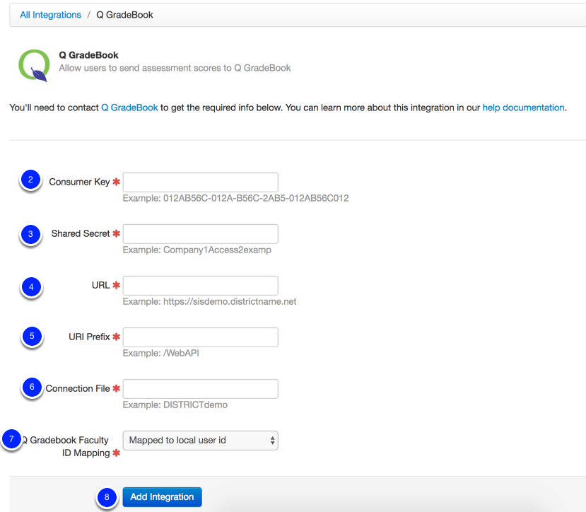
Task: Click the Q GradeBook breadcrumb text
Action: 125,15
